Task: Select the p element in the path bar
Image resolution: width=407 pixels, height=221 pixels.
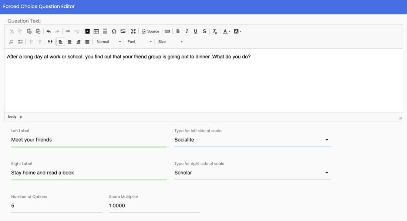Action: pyautogui.click(x=21, y=116)
